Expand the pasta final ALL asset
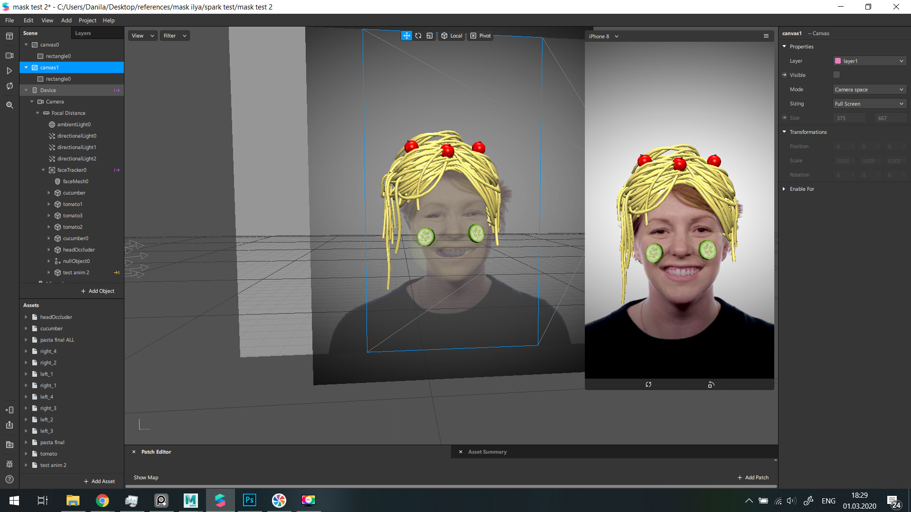Screen dimensions: 911x512 [x=26, y=340]
